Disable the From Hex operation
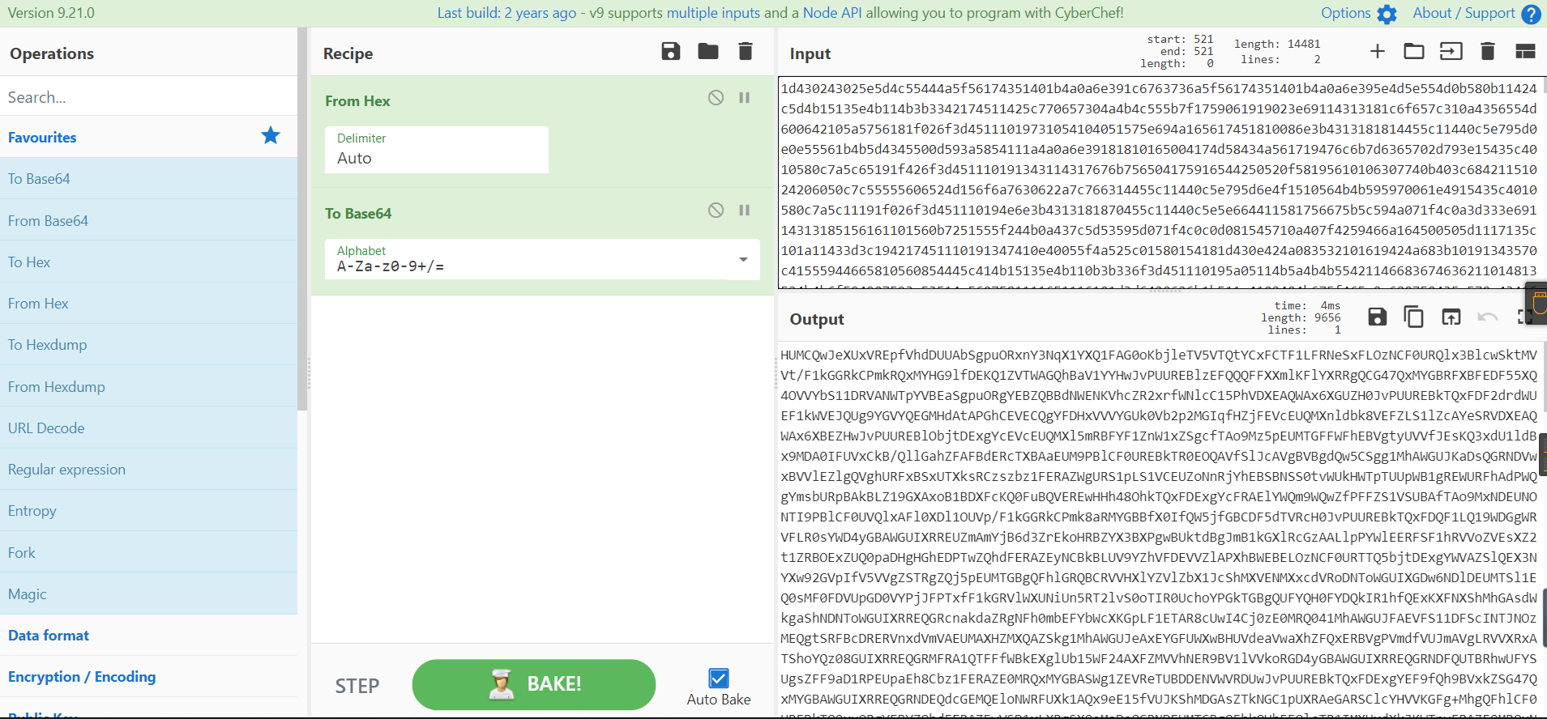 click(716, 98)
